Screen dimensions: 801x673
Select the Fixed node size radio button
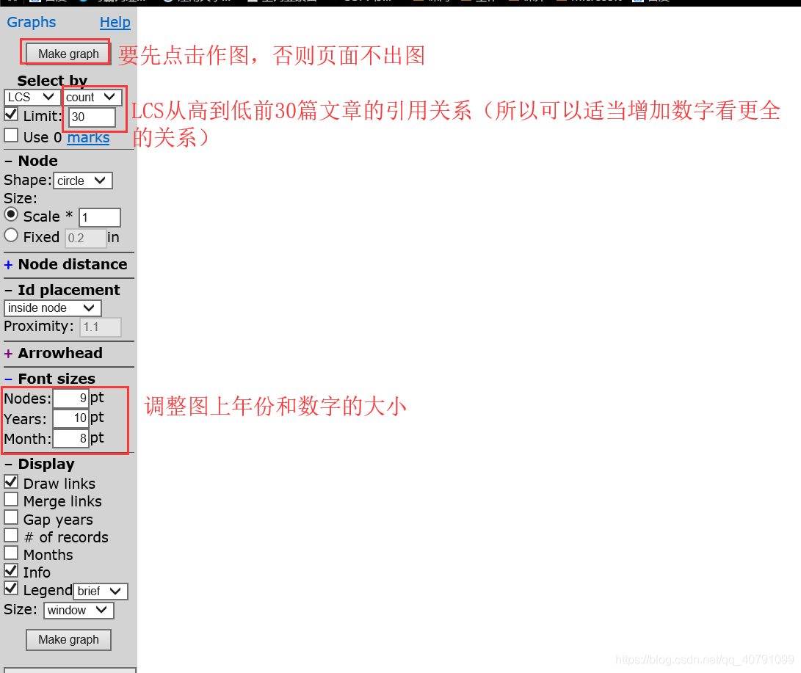[10, 236]
